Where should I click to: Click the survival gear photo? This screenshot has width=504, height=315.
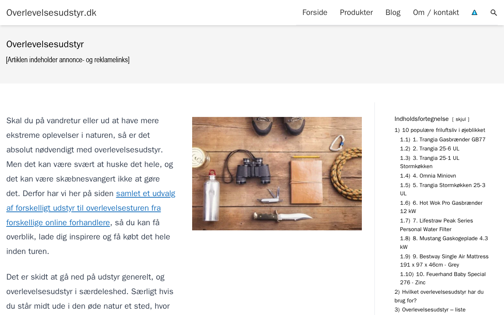click(x=277, y=174)
